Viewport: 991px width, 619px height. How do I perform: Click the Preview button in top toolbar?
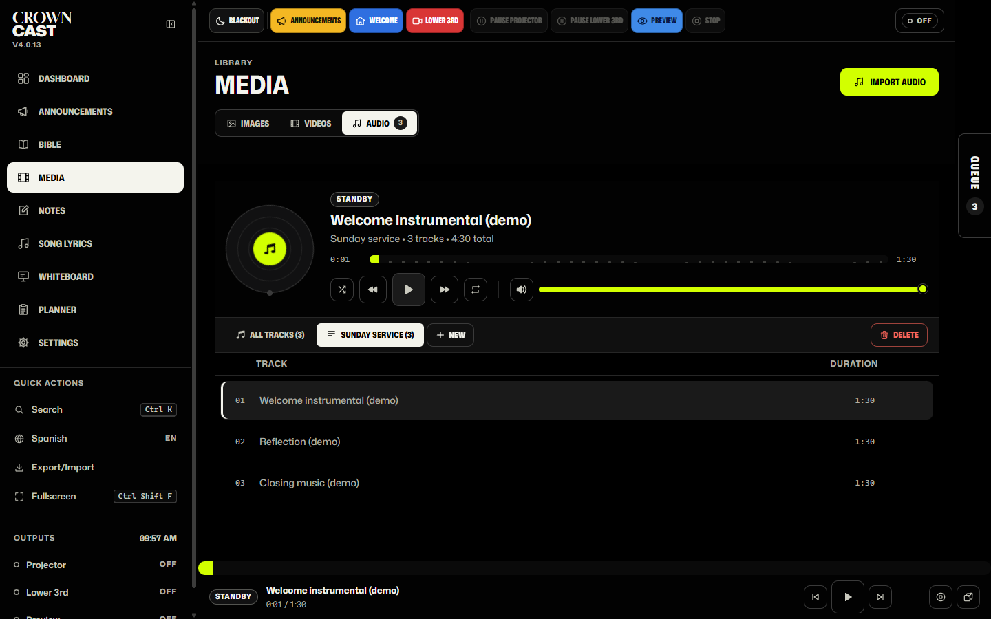pyautogui.click(x=657, y=21)
